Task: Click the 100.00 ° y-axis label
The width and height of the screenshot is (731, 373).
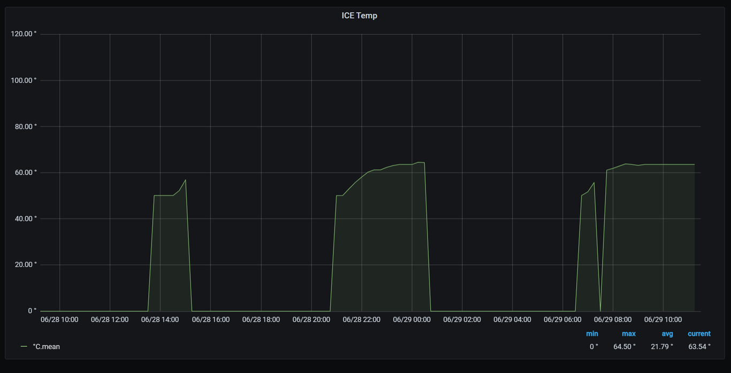Action: pyautogui.click(x=24, y=80)
